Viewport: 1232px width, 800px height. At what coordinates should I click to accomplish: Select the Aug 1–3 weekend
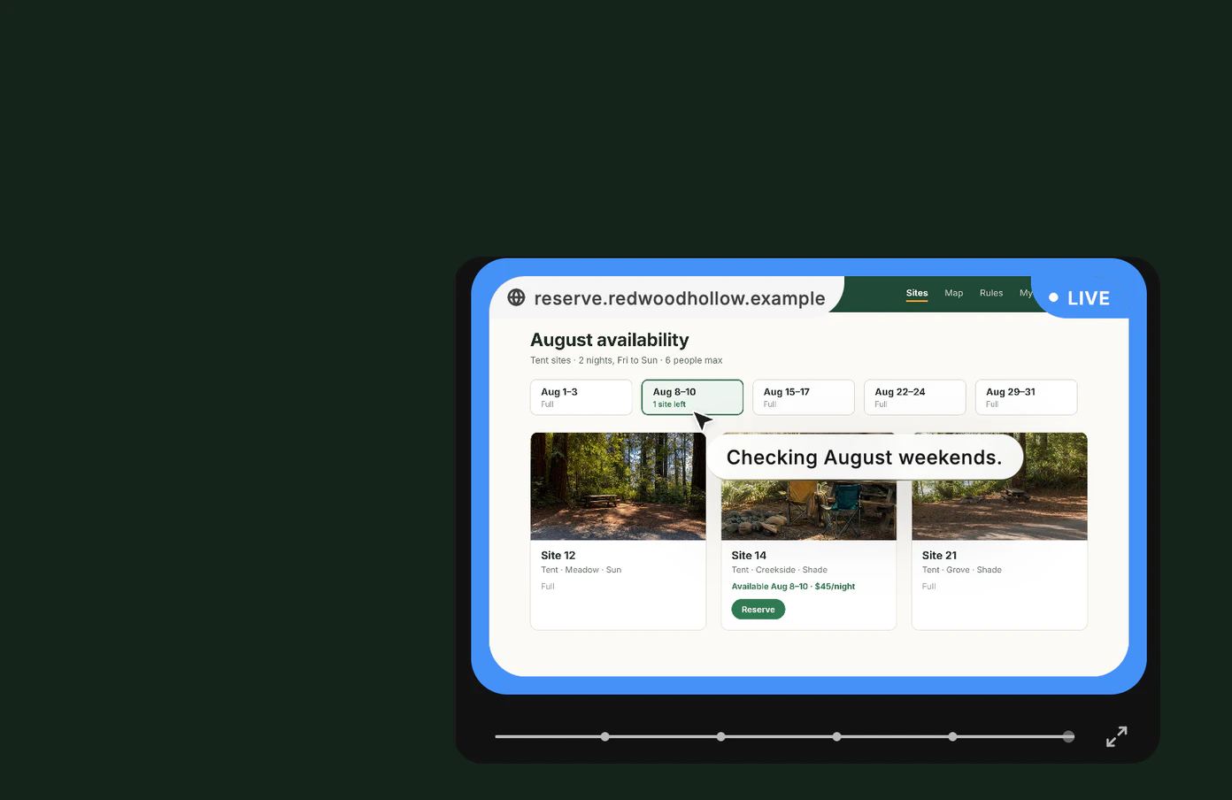point(581,397)
